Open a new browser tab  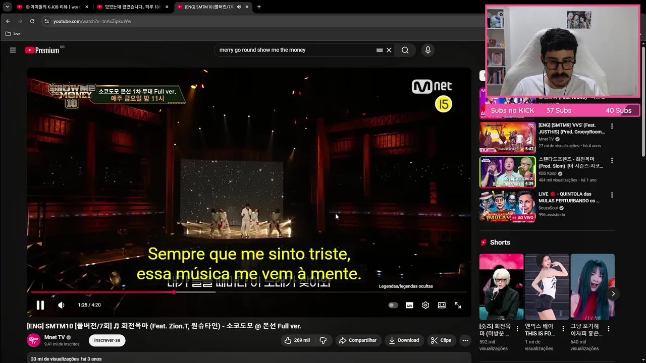point(259,7)
